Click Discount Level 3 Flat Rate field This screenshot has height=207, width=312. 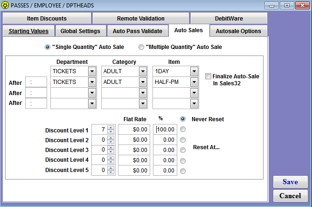[134, 150]
